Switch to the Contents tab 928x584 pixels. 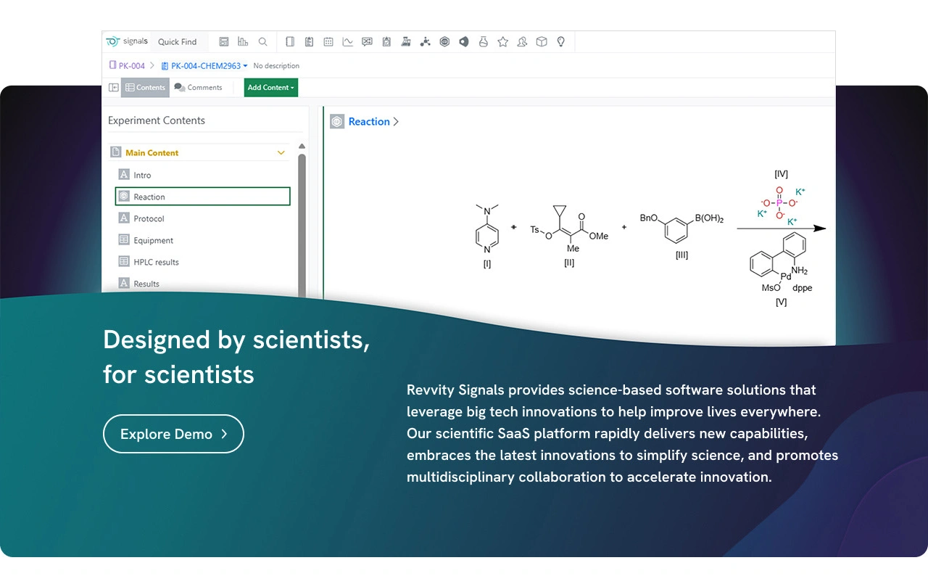145,88
